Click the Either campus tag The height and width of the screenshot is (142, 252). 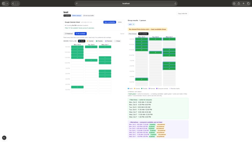point(77,16)
